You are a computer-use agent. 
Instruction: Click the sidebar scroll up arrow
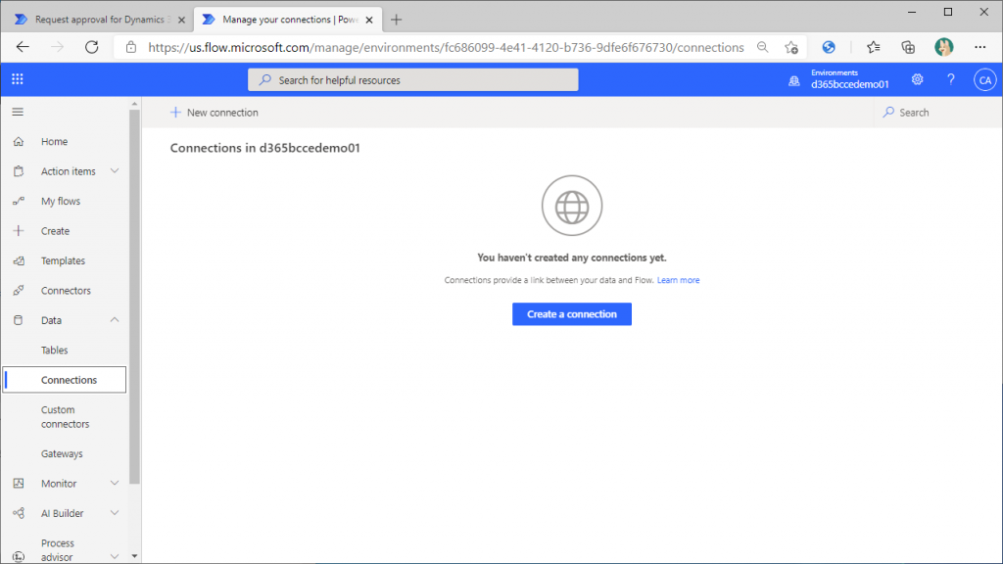[134, 104]
